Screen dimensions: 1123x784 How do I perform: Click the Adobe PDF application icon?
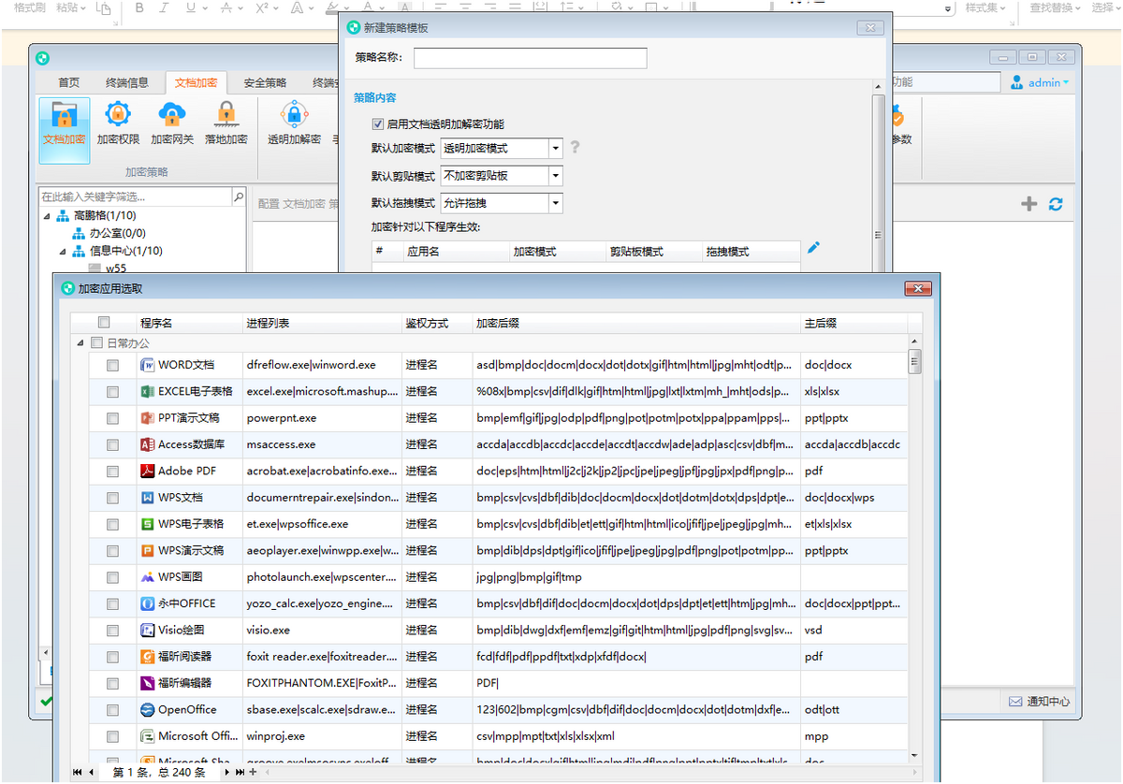147,471
